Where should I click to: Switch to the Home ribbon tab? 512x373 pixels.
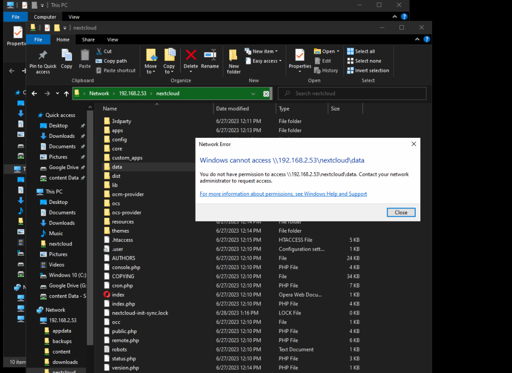tap(62, 39)
